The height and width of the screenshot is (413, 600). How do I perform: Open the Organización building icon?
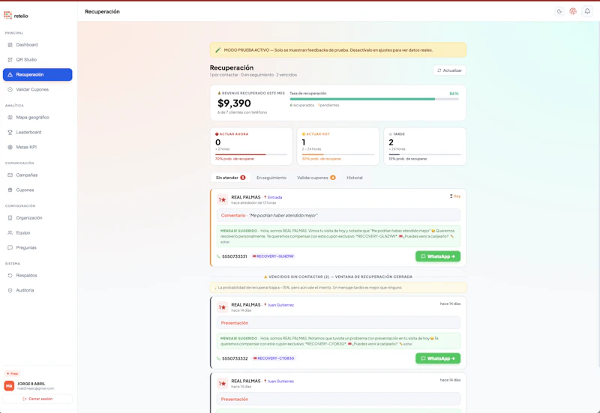pos(10,218)
